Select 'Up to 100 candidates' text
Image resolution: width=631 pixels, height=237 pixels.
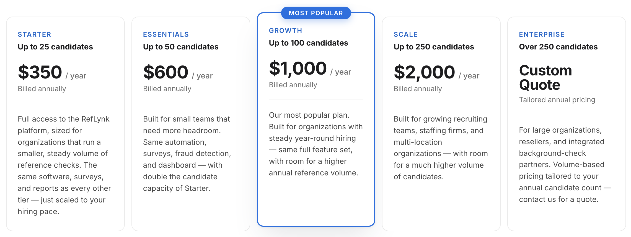308,43
